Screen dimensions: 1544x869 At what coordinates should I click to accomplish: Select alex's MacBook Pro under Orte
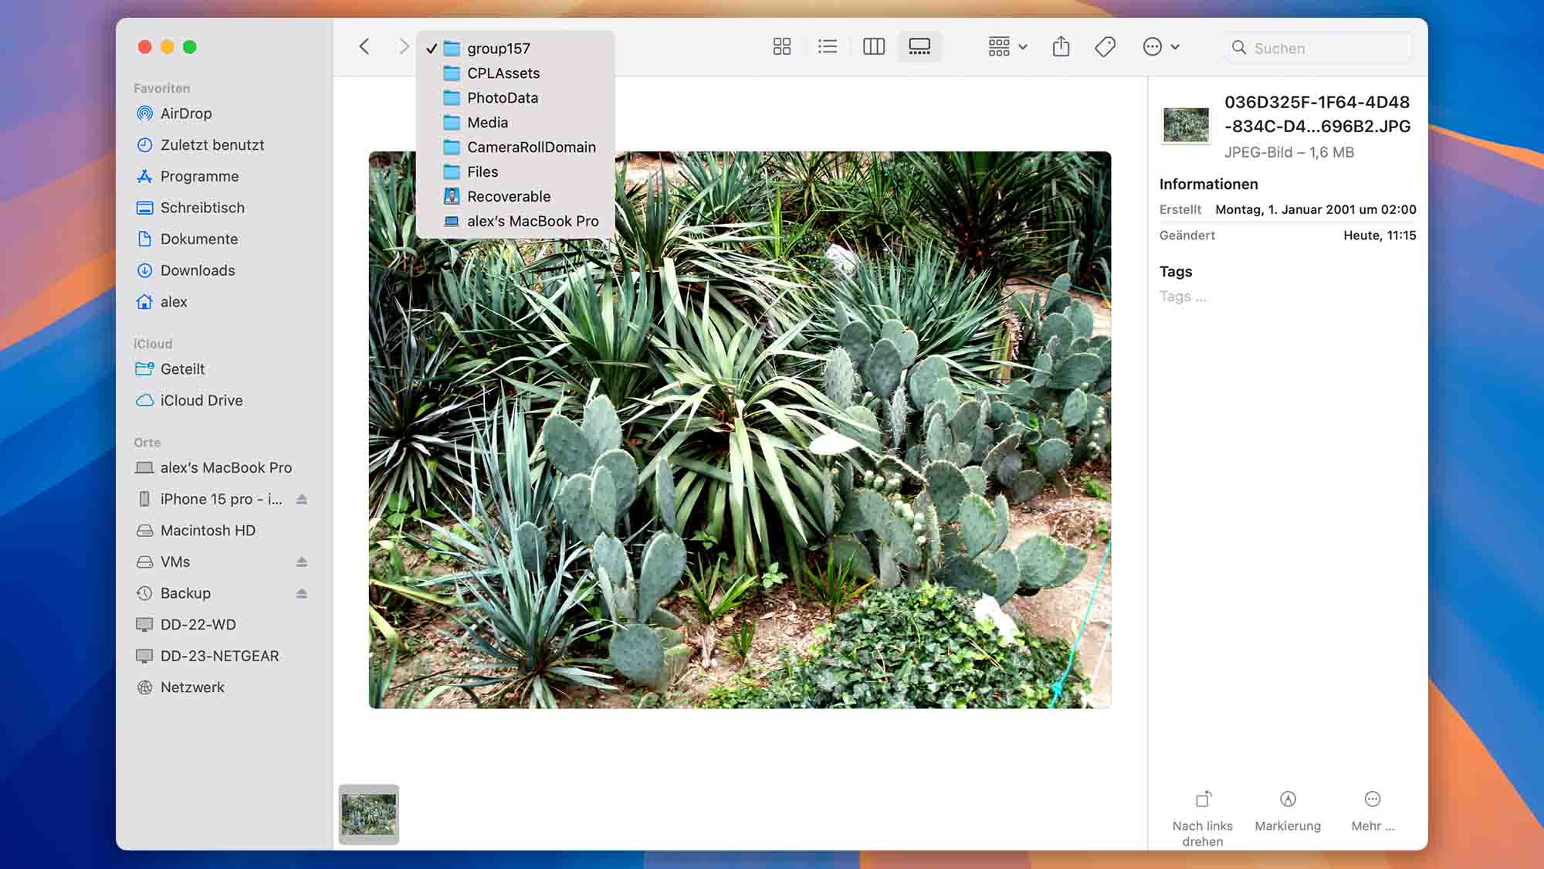coord(224,468)
